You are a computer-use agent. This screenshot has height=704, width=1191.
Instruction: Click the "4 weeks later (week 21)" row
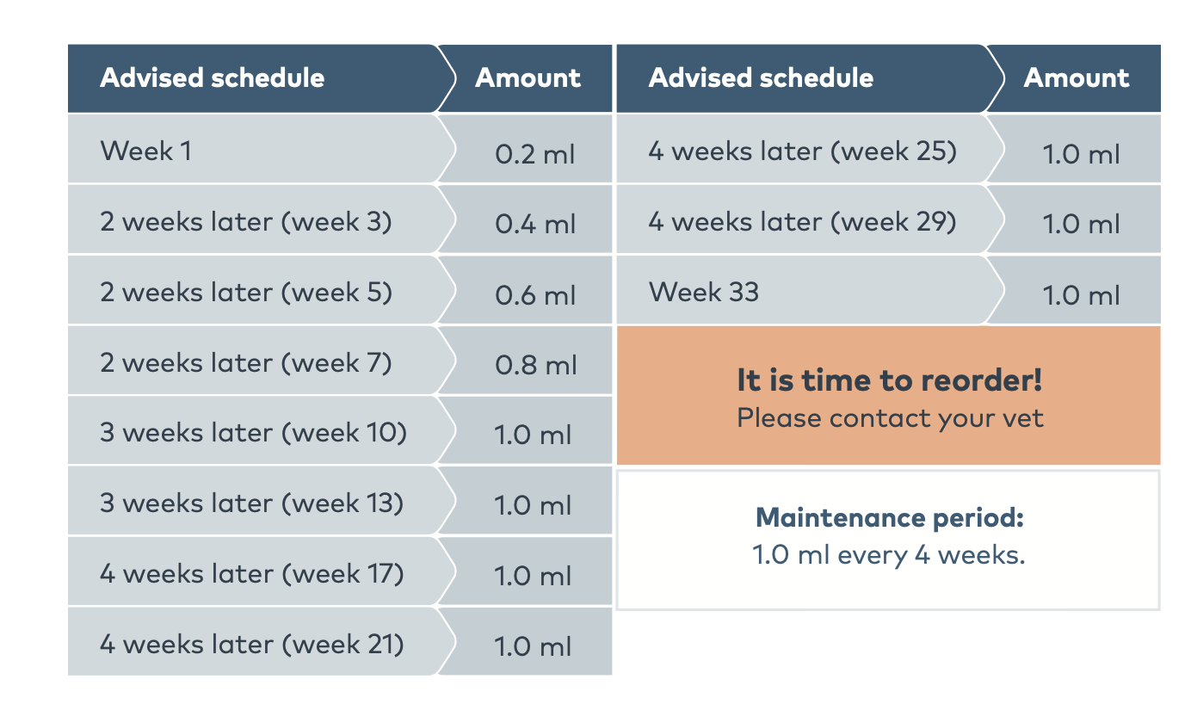(x=251, y=644)
